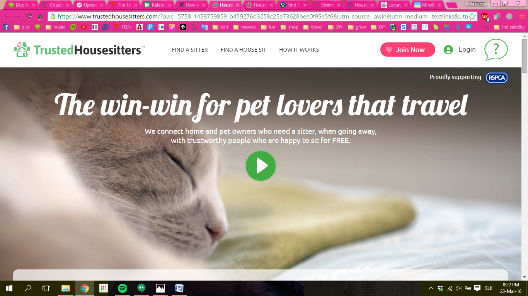Open the Facebook bookmark icon
Image resolution: width=528 pixels, height=296 pixels.
[6, 27]
